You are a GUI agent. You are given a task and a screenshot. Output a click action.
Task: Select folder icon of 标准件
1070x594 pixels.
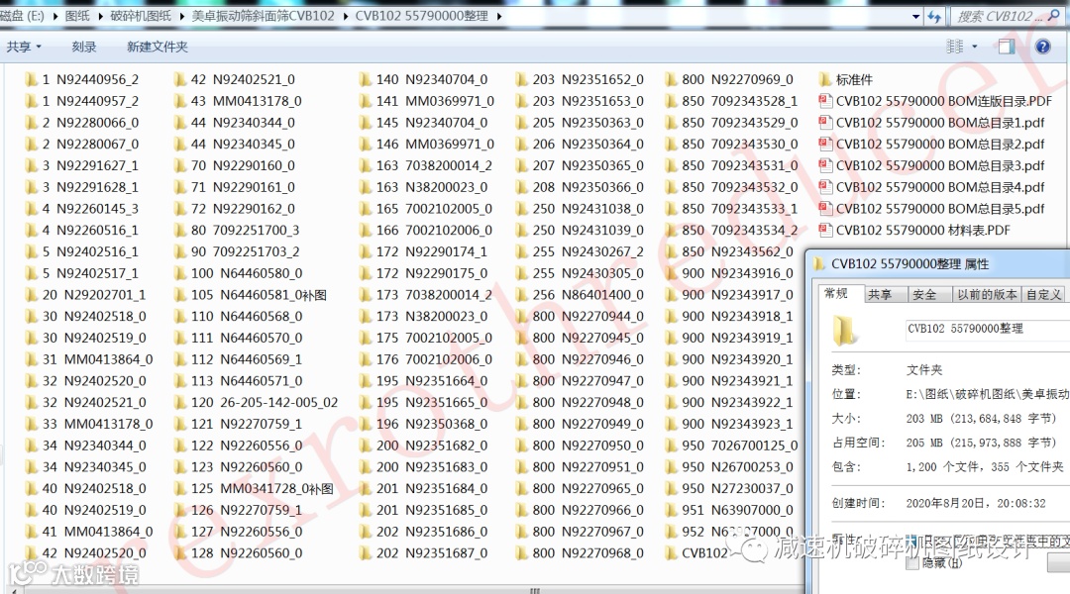(x=825, y=79)
